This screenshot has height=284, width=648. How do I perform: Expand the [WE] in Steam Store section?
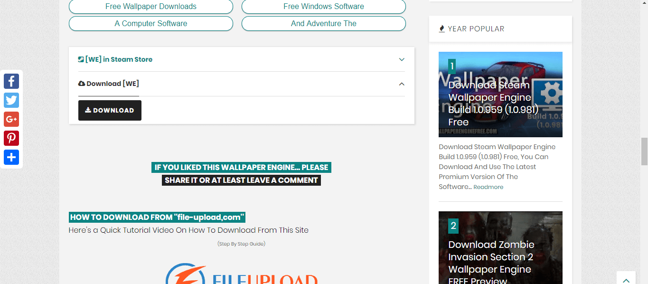tap(402, 59)
